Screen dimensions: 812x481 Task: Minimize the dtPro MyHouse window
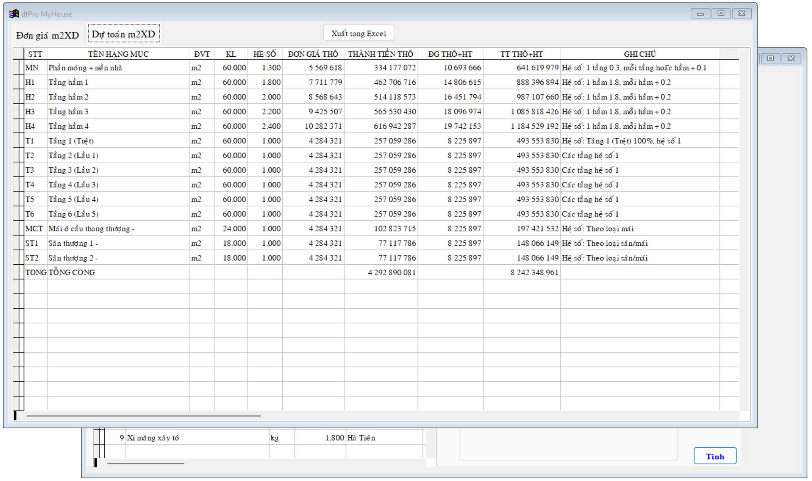point(700,14)
